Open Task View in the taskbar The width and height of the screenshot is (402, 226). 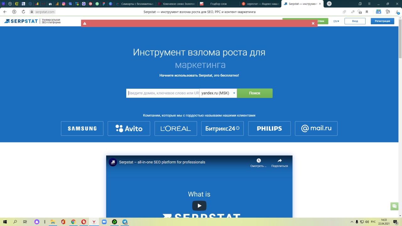[x=25, y=222]
